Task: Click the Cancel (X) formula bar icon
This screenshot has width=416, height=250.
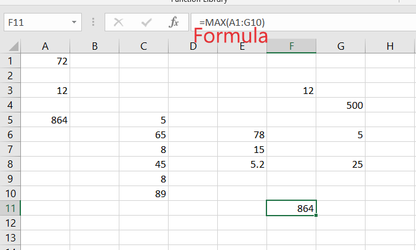Action: pos(118,22)
